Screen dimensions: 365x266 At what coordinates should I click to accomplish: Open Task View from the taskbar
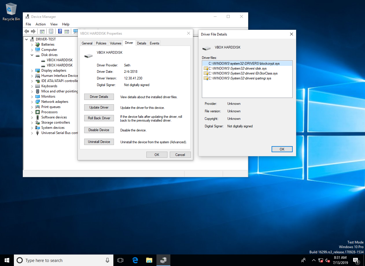coord(120,260)
